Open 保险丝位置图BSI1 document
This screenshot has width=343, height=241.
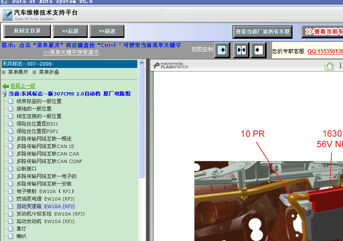(37, 124)
